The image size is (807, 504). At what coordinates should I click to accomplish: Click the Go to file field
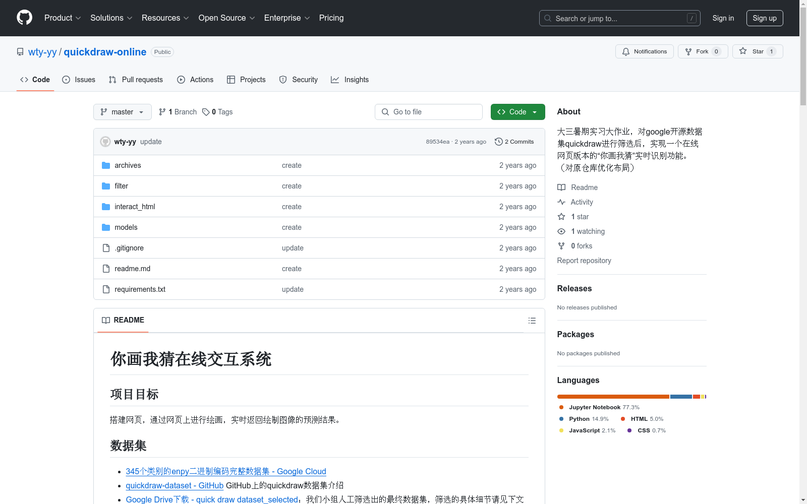pyautogui.click(x=429, y=112)
